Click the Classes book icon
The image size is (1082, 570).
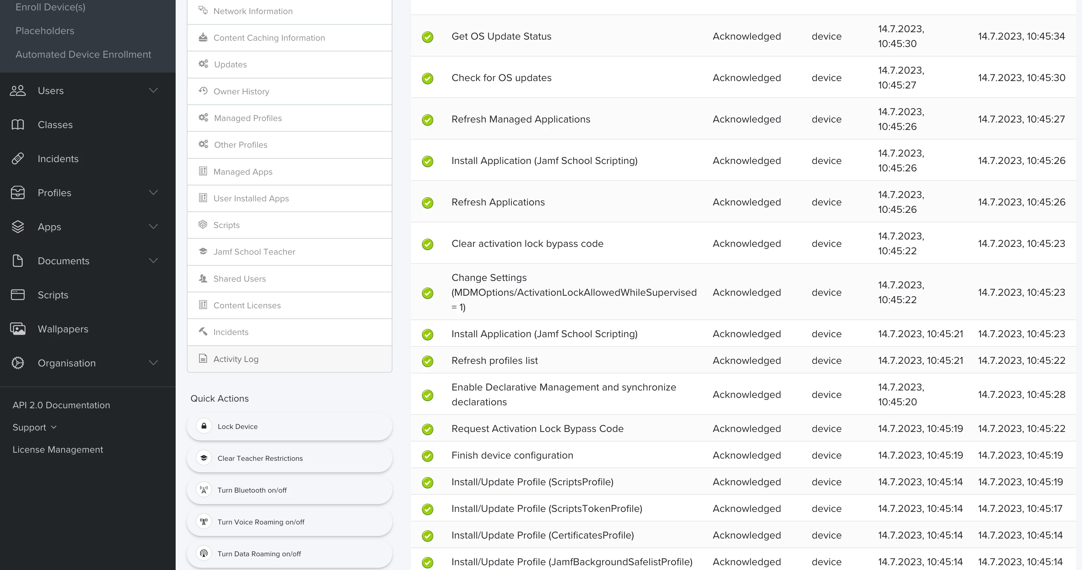(x=18, y=125)
